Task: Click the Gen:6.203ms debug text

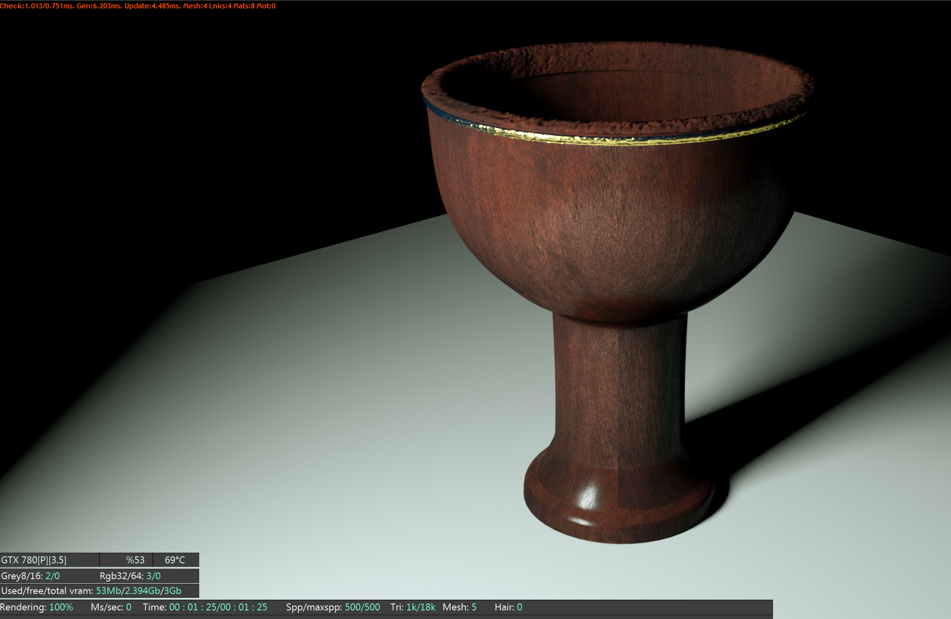Action: pyautogui.click(x=99, y=6)
